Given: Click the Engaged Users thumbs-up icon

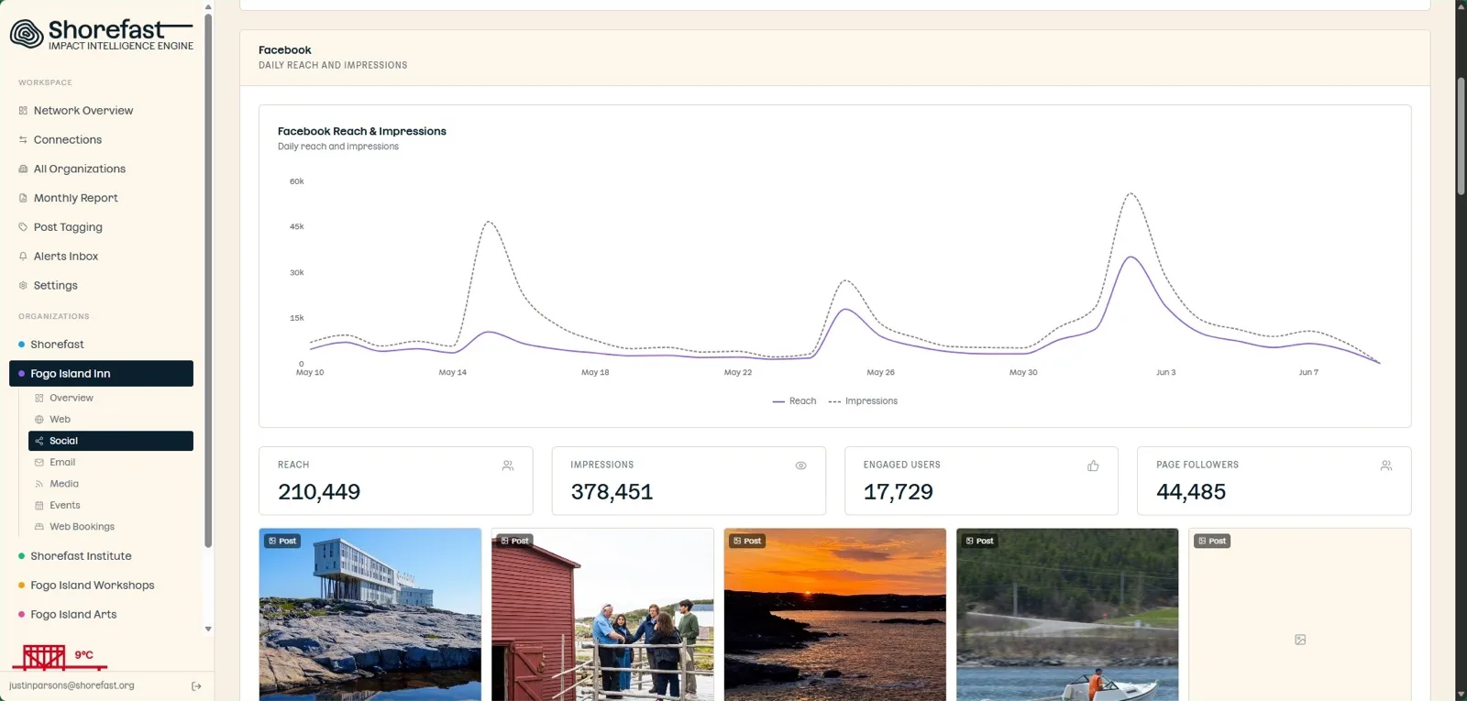Looking at the screenshot, I should [1093, 466].
